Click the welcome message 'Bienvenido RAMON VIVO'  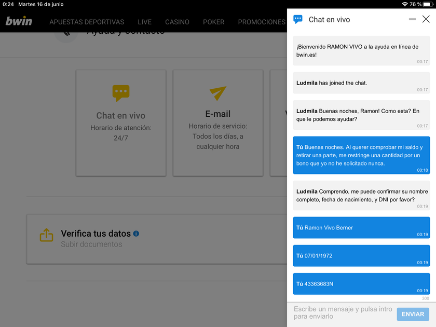coord(361,51)
